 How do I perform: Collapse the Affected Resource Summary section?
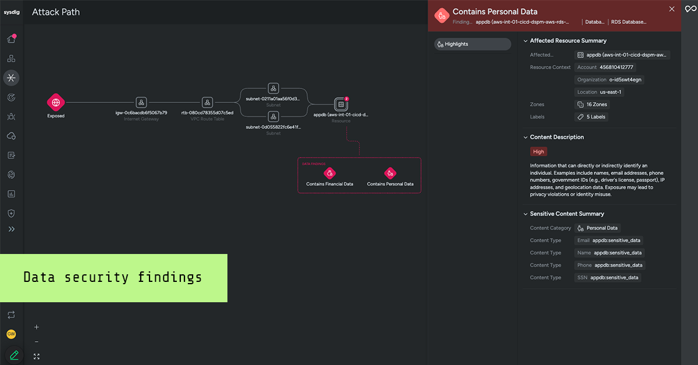(x=525, y=40)
